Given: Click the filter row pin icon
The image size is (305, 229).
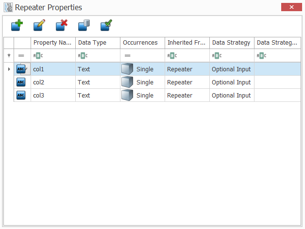Looking at the screenshot, I should tap(9, 56).
